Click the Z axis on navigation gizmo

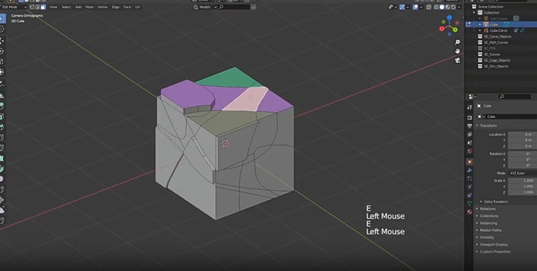(x=449, y=18)
